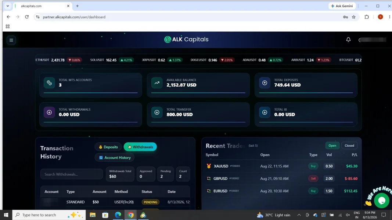Reload the dashboard page
392x220 pixels.
tap(27, 17)
